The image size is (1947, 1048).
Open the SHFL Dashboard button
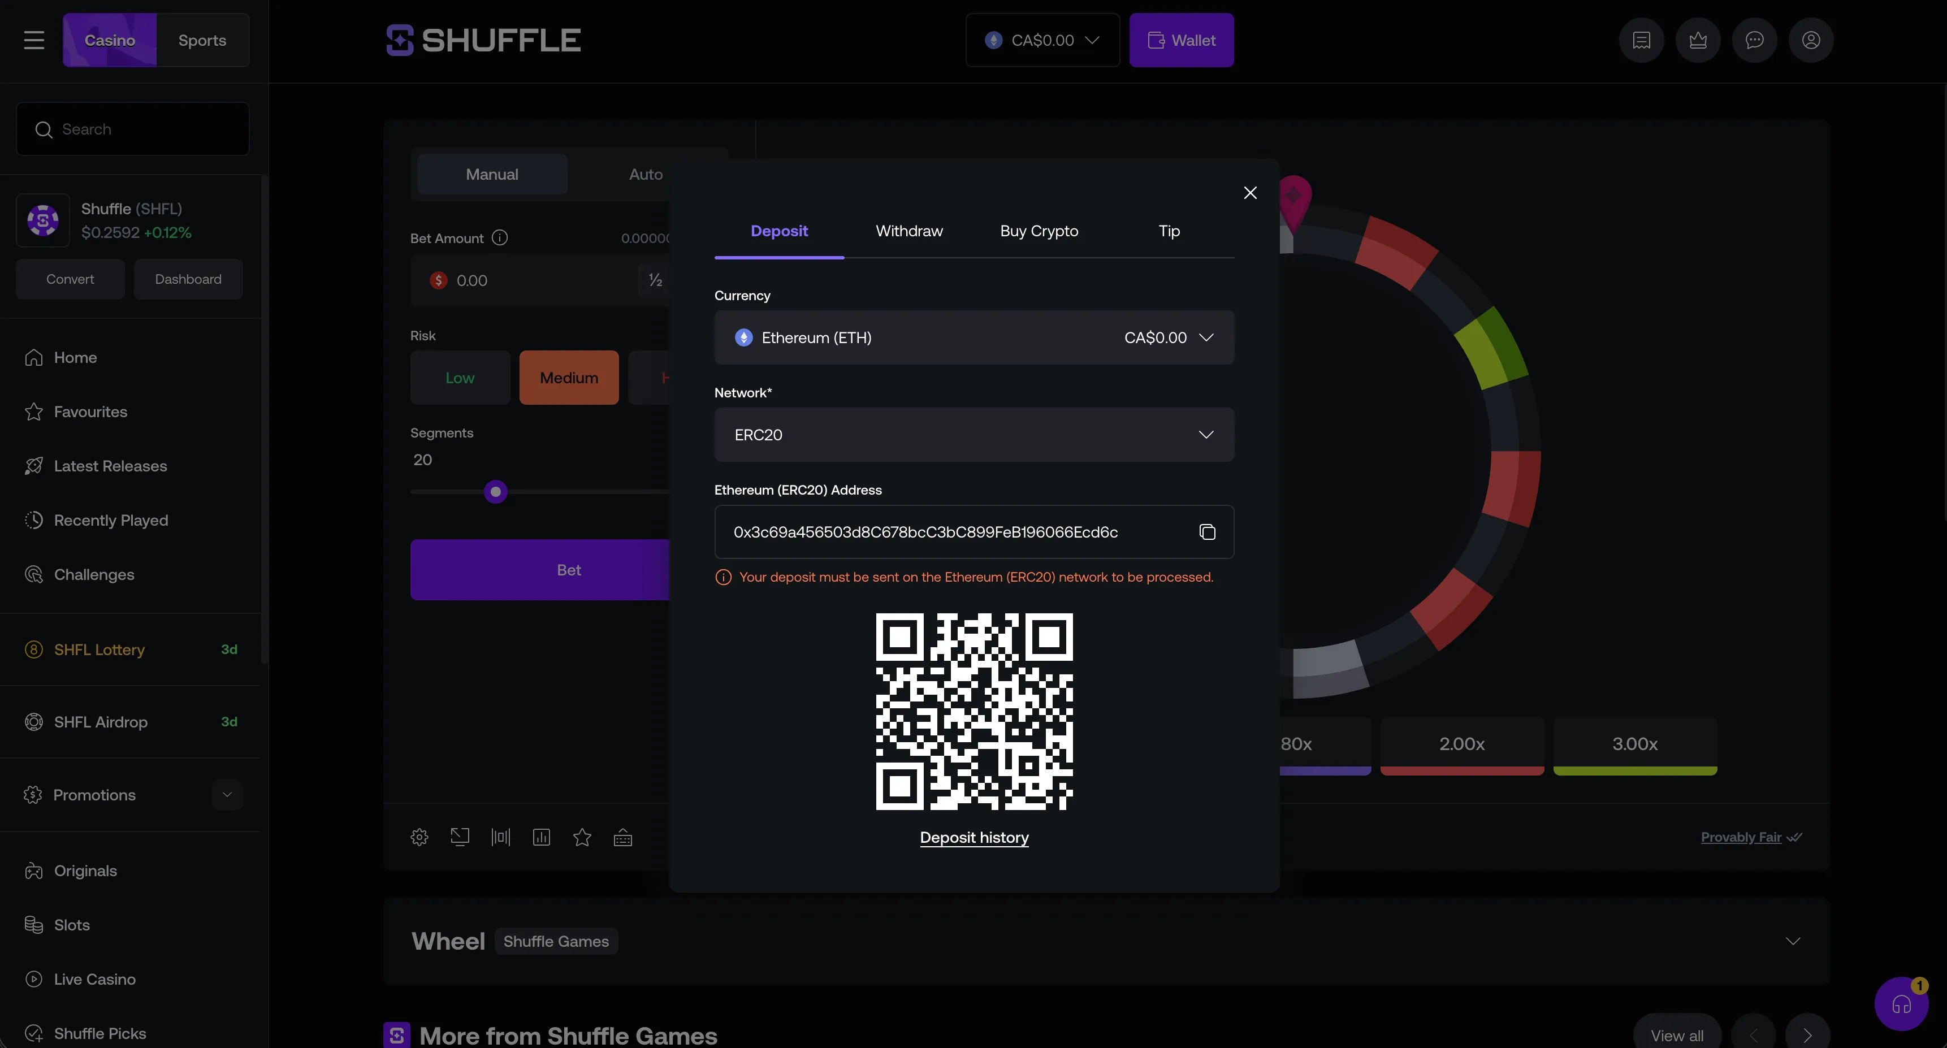tap(188, 280)
